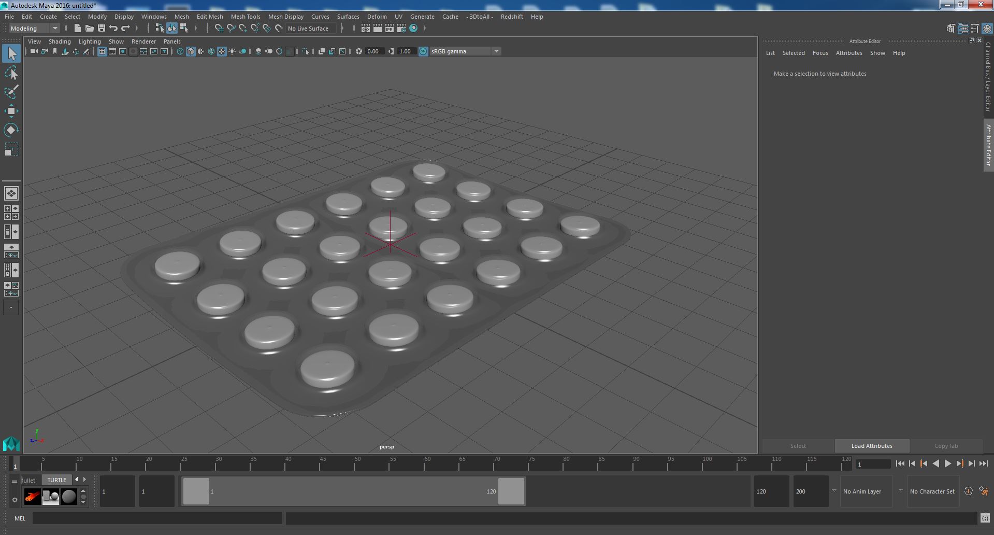Click the Attribute Editor Select button
The height and width of the screenshot is (535, 994).
[798, 446]
